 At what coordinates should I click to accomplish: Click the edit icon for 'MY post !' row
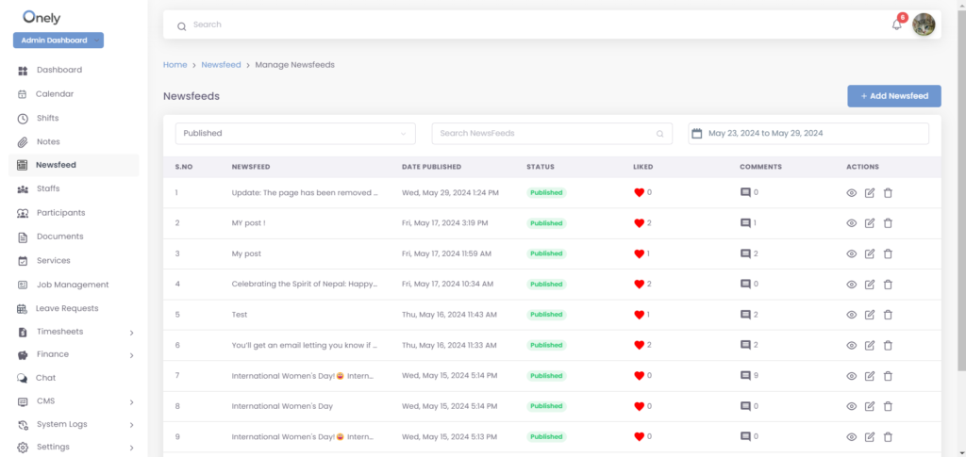coord(870,223)
